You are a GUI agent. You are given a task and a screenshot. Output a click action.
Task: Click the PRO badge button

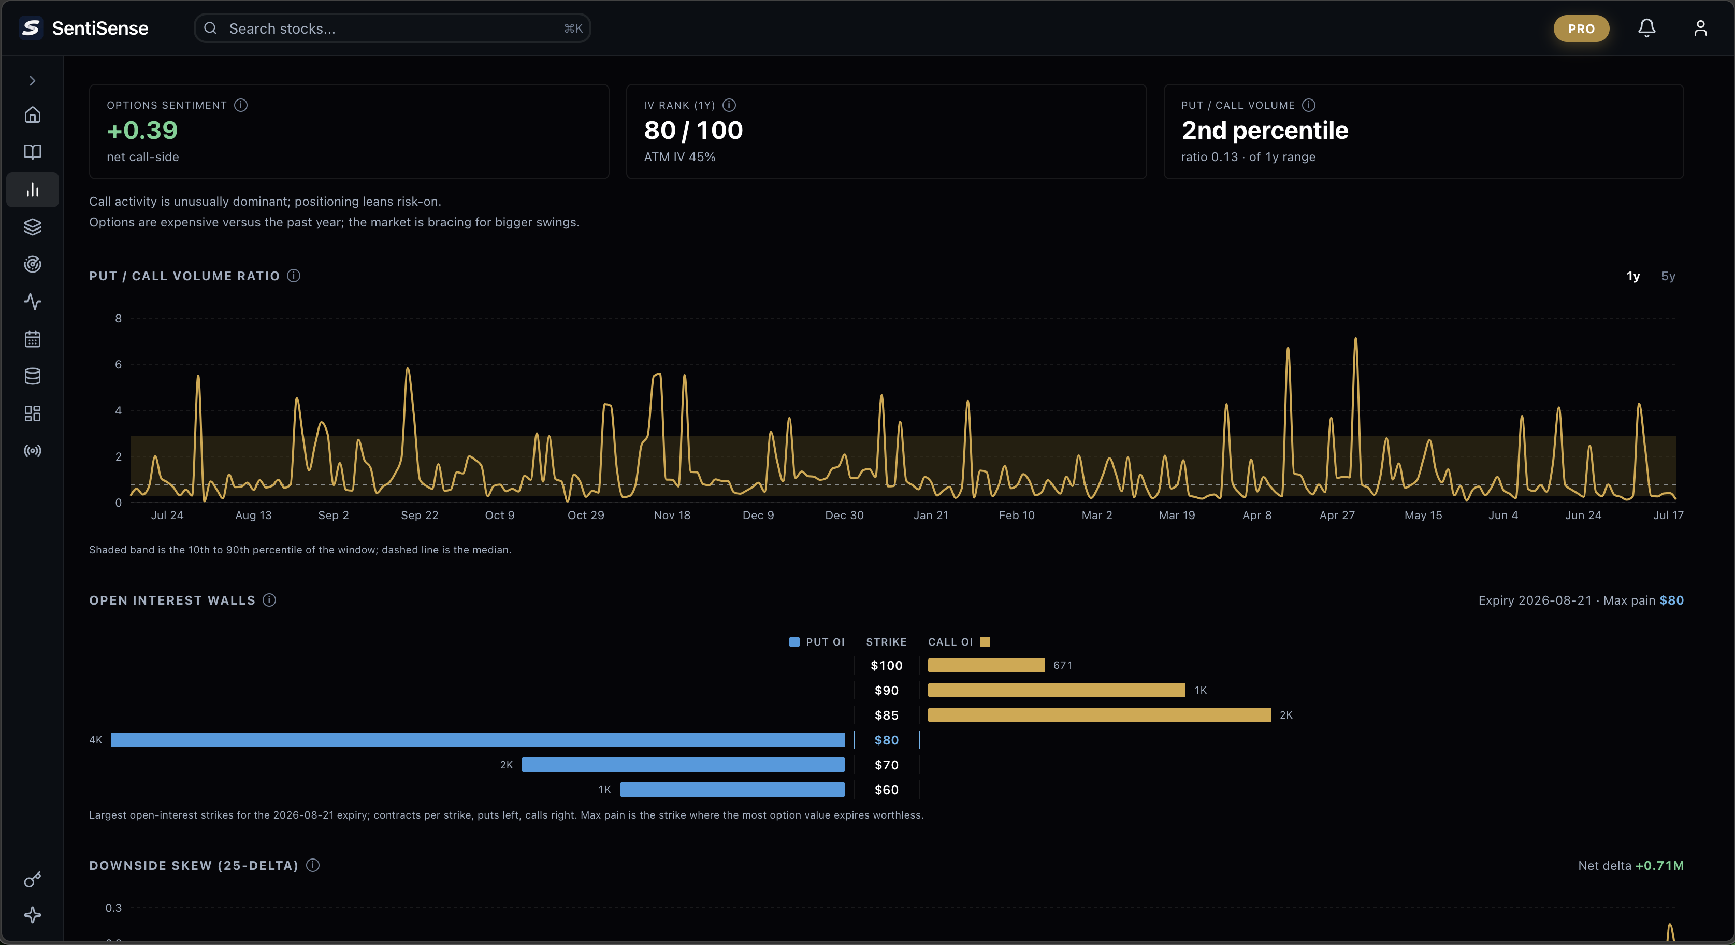pos(1581,28)
